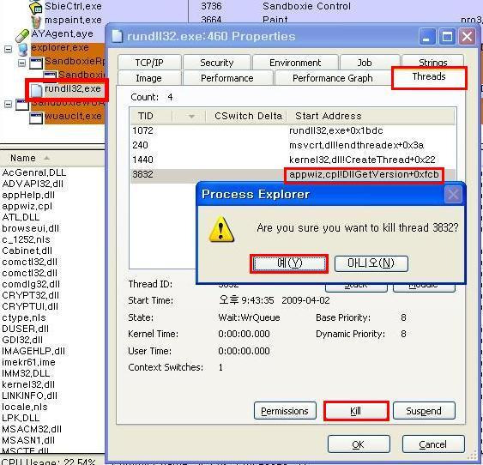This screenshot has width=483, height=465.
Task: Click the warning icon in Process Explorer dialog
Action: (x=221, y=229)
